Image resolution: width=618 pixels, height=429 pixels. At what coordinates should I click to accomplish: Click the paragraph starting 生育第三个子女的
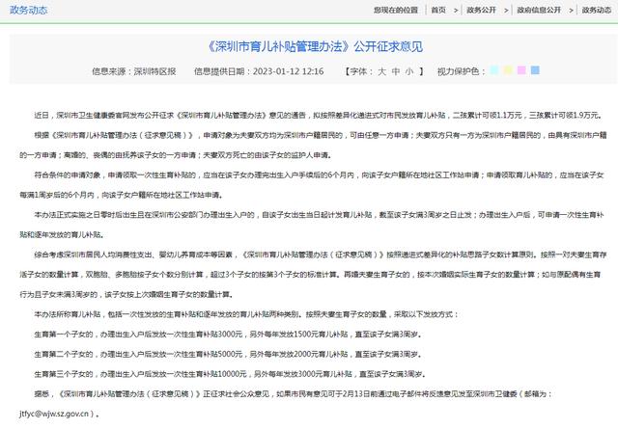[x=230, y=374]
